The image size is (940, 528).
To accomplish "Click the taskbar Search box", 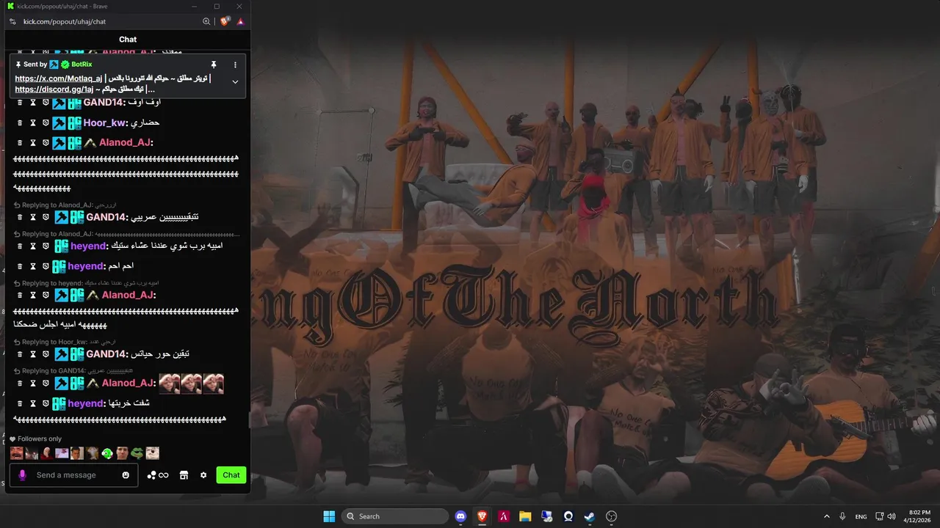I will (396, 516).
